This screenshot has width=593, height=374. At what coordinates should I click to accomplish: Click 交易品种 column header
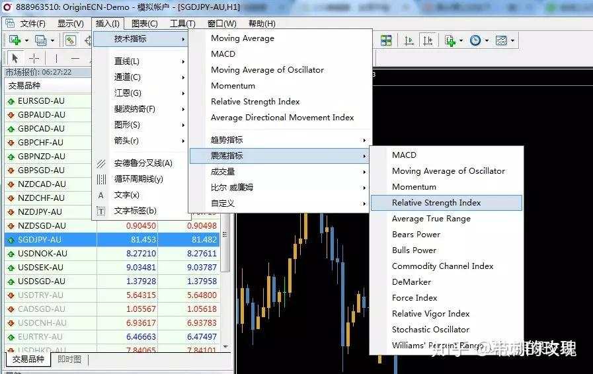pos(48,86)
